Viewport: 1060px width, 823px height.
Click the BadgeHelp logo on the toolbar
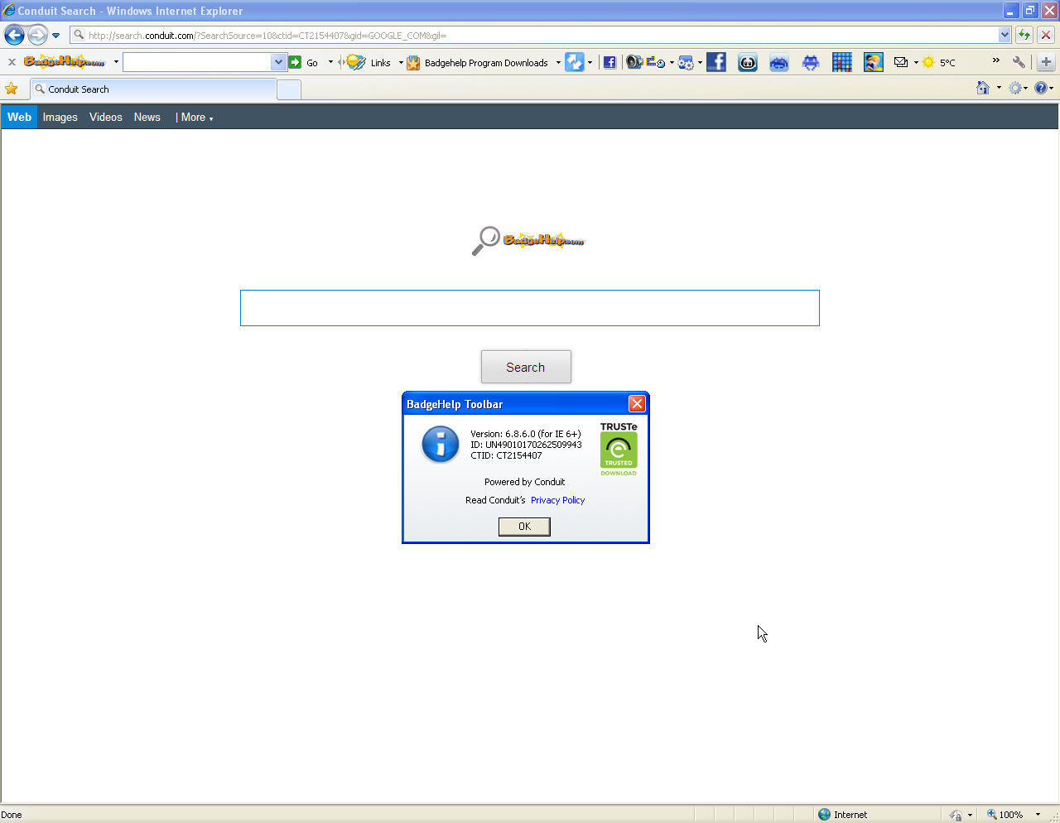click(66, 62)
